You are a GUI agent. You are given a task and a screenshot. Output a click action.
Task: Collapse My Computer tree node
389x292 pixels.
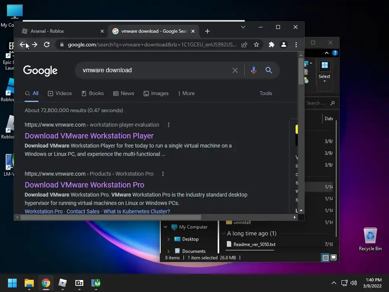(x=165, y=227)
